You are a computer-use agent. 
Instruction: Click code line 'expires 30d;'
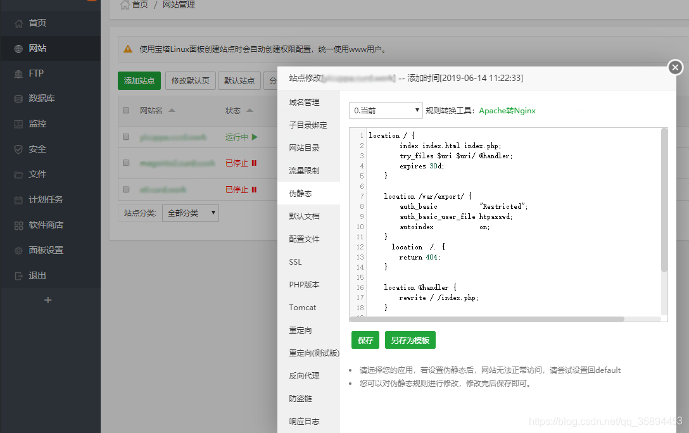(422, 166)
